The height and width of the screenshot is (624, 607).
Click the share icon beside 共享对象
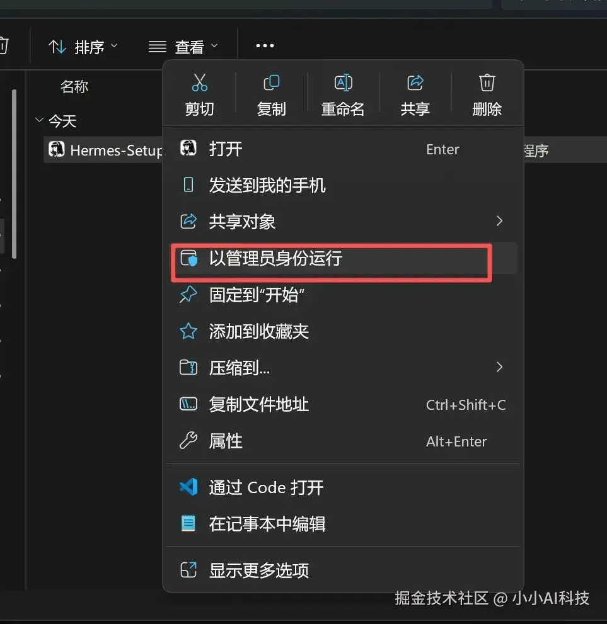(x=188, y=221)
